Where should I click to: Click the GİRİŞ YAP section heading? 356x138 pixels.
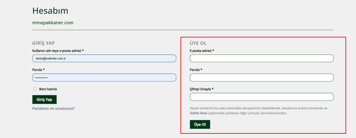point(43,43)
